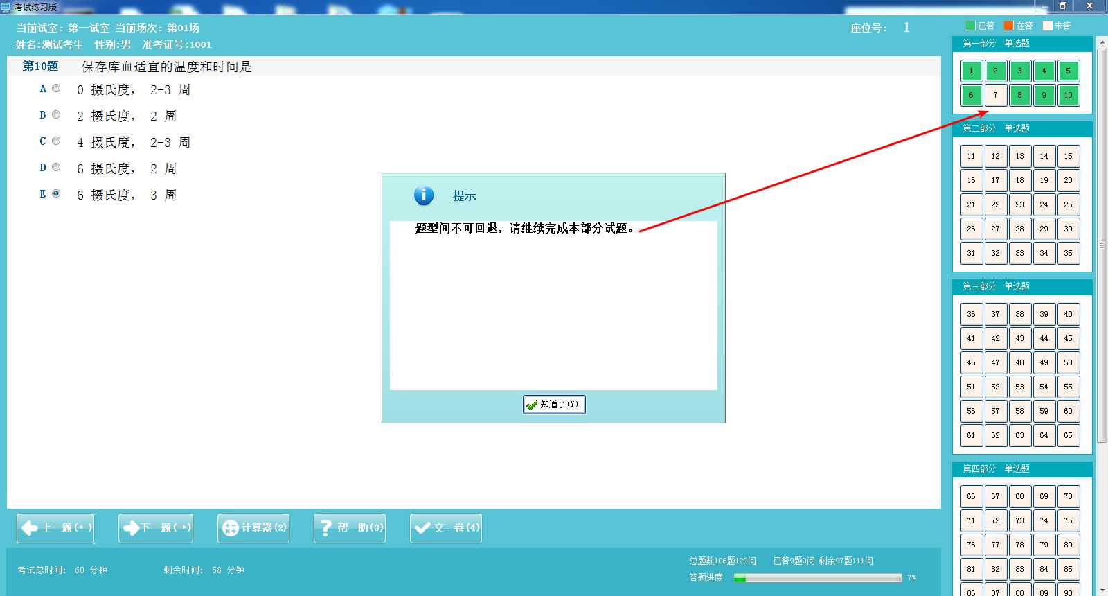1108x596 pixels.
Task: Jump to question 9 tile
Action: coord(1044,95)
